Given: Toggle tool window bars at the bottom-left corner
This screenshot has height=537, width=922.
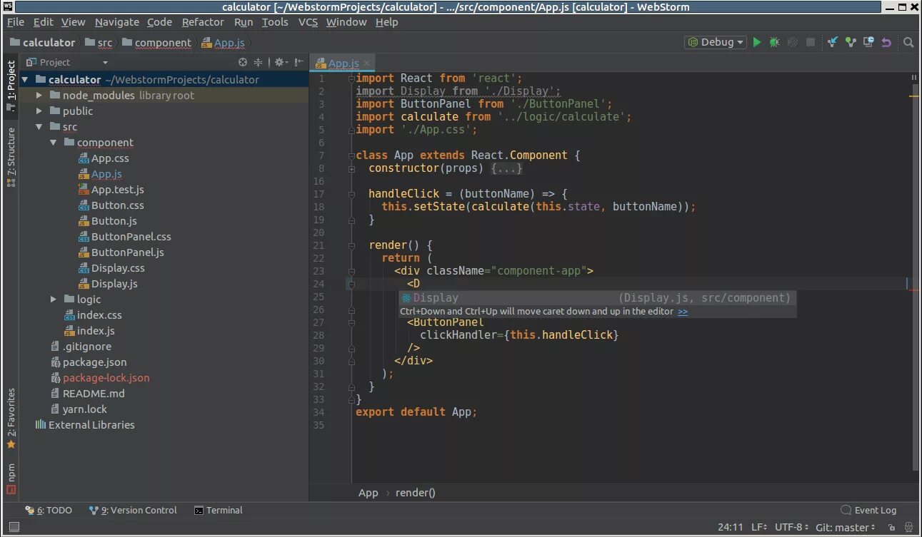Looking at the screenshot, I should click(11, 527).
